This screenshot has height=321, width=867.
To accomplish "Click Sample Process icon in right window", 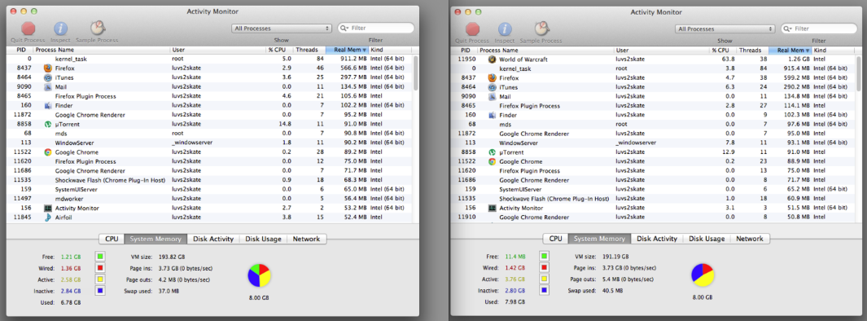I will coord(542,29).
